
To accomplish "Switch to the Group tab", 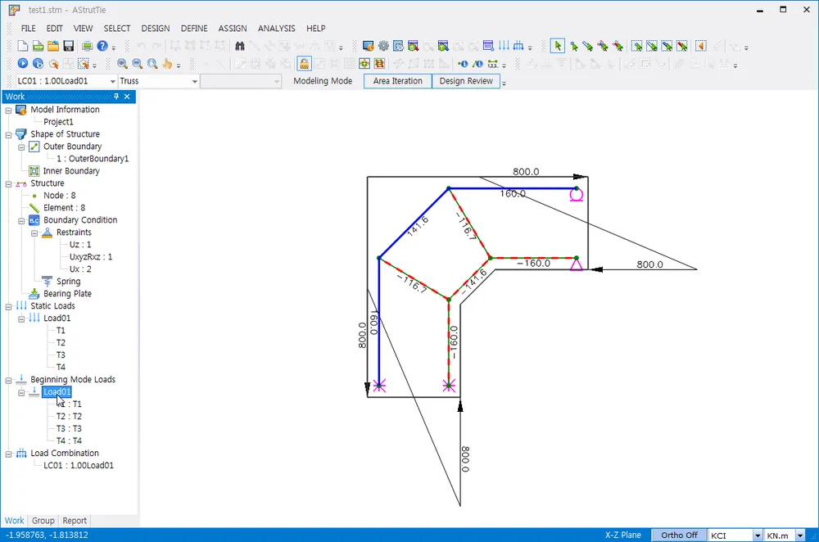I will click(43, 521).
